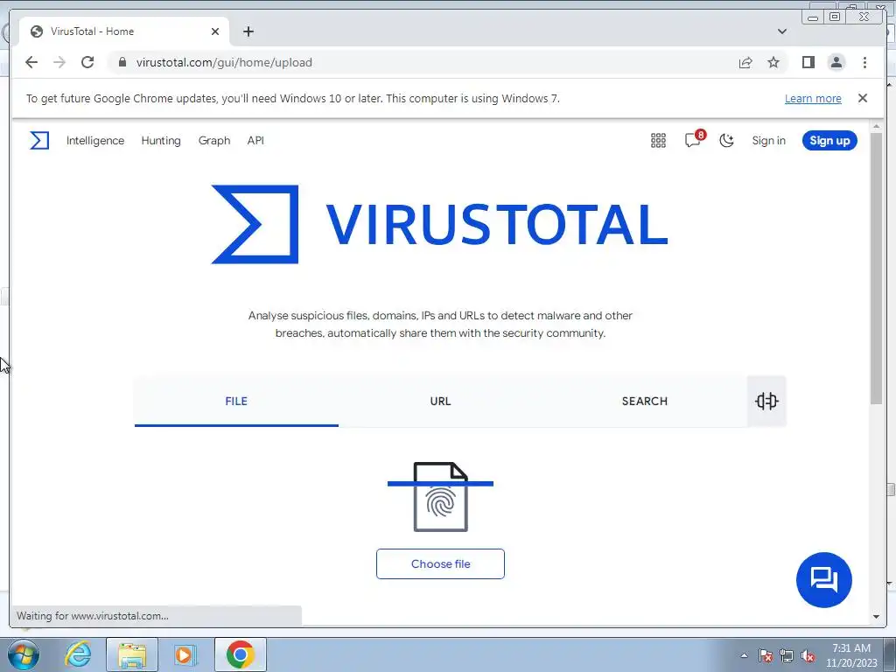Click the Sign in link
The image size is (896, 672).
pos(768,141)
